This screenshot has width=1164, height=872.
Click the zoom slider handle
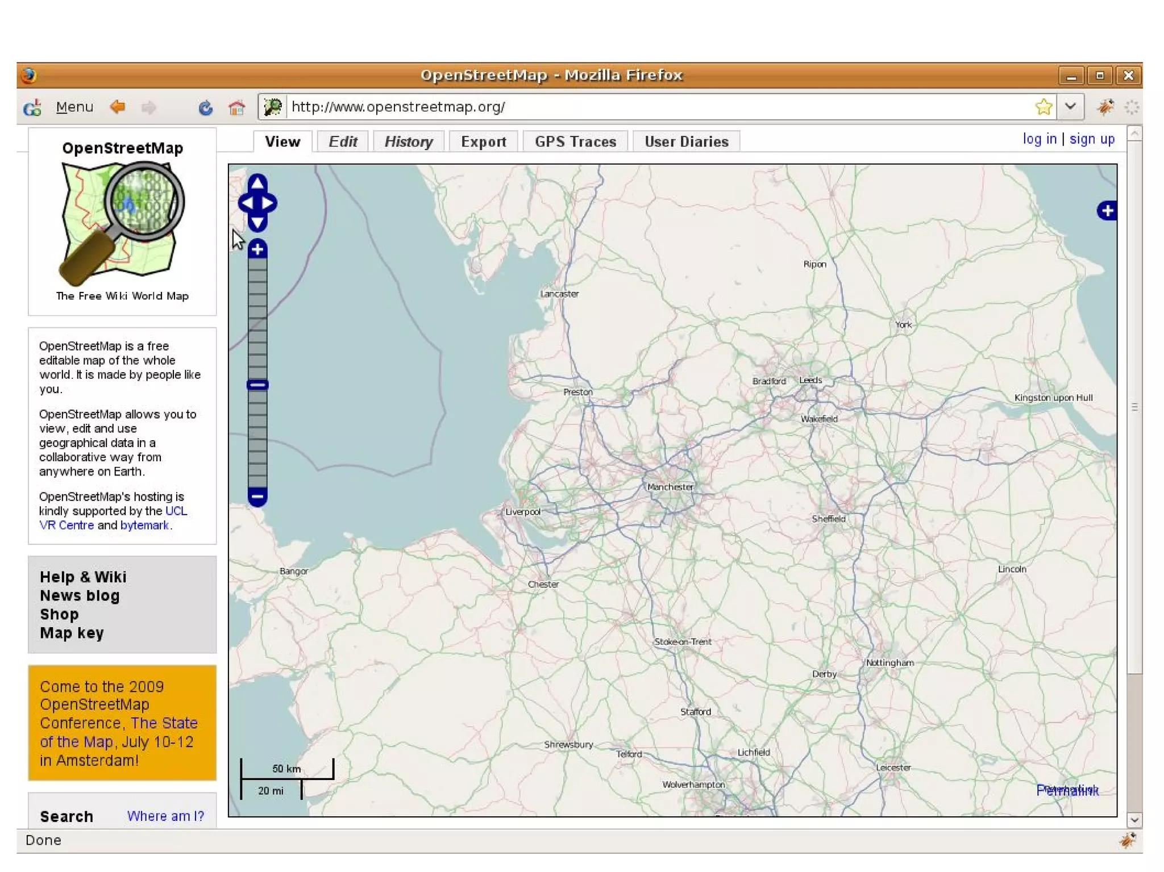(257, 385)
